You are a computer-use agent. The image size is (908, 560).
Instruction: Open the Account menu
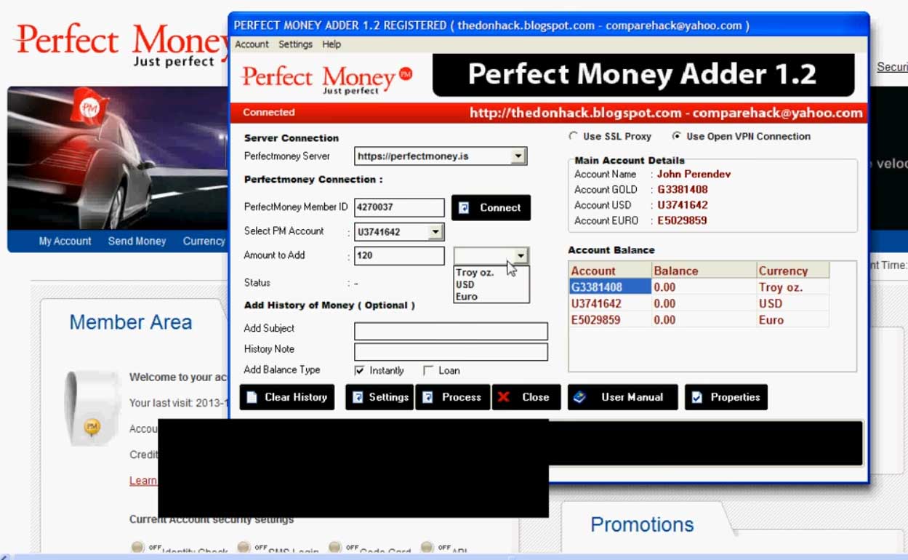pyautogui.click(x=252, y=44)
